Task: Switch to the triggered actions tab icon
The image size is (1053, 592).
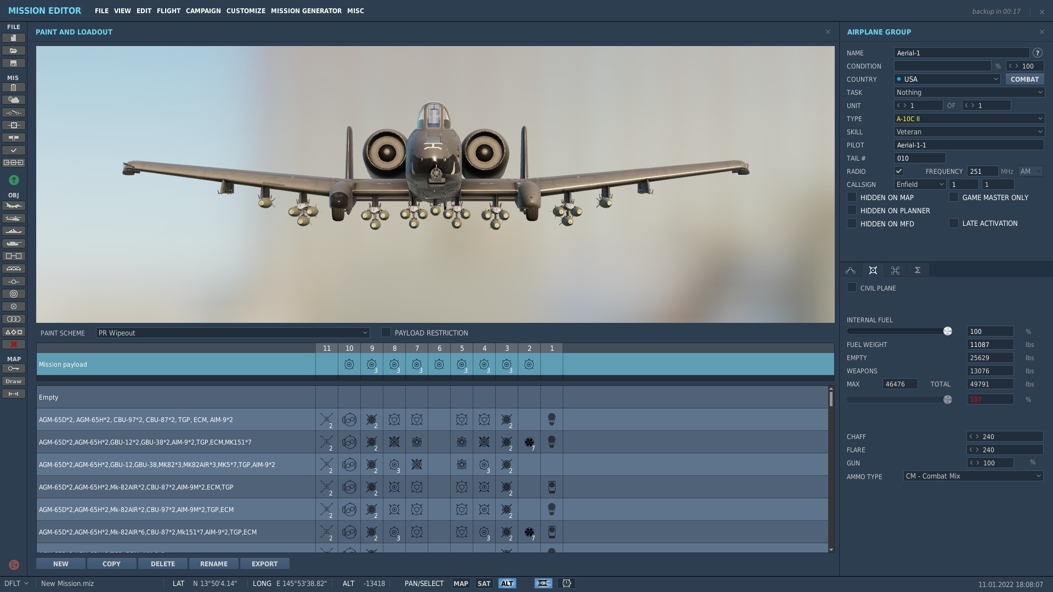Action: pos(895,270)
